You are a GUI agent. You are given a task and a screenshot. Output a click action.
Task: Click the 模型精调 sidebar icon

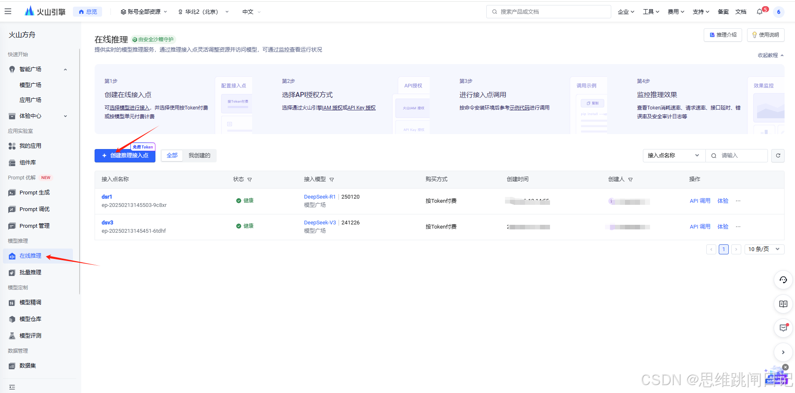coord(12,303)
